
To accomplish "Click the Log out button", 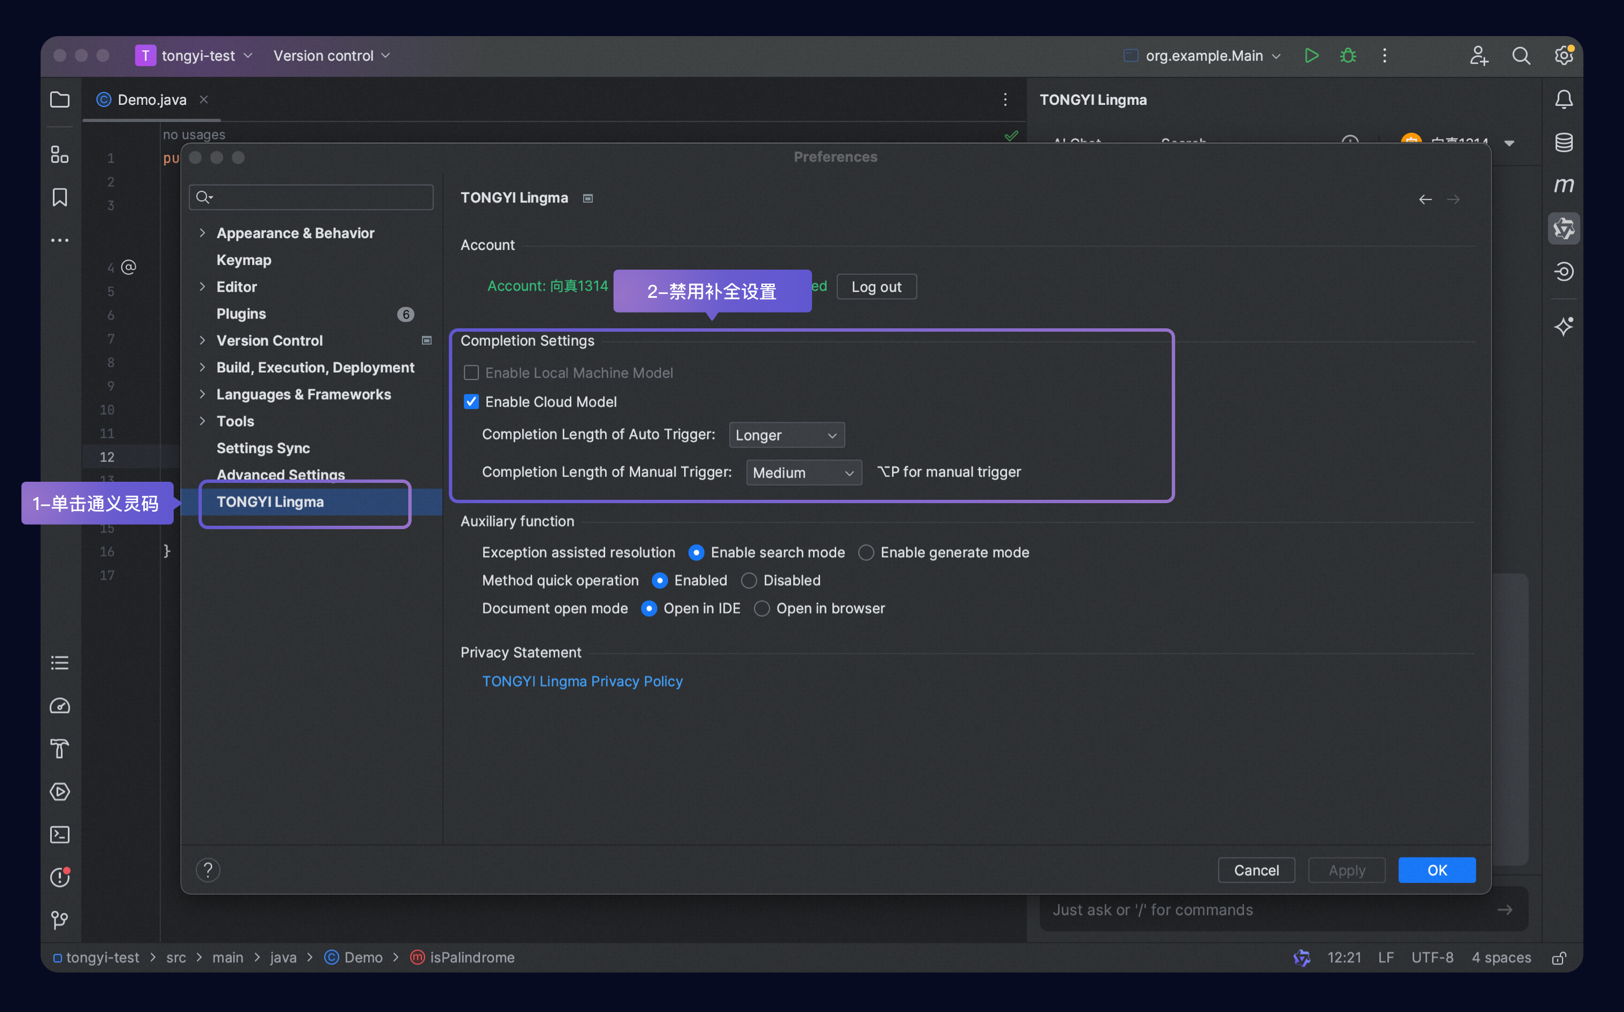I will (876, 287).
